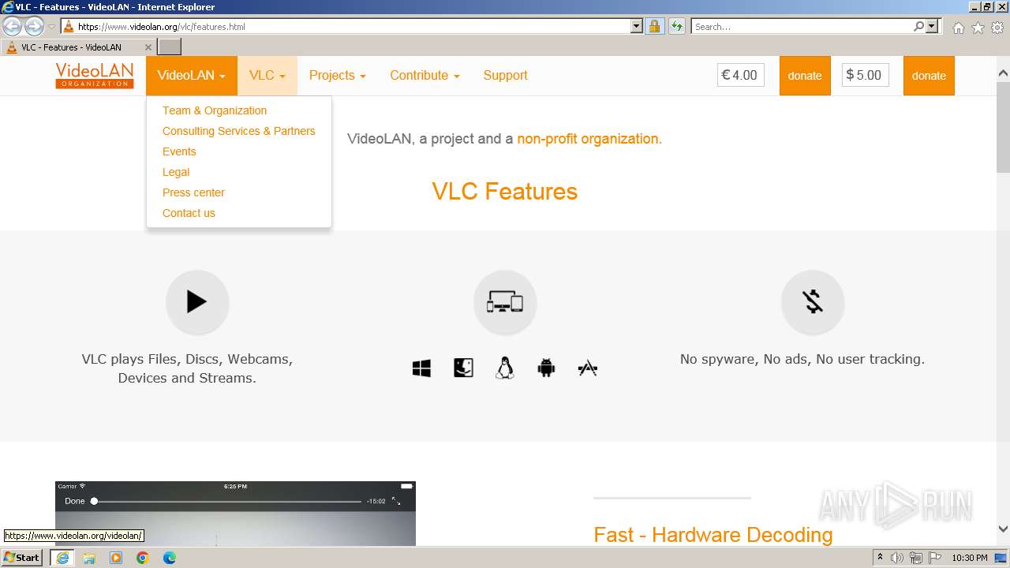
Task: Click the dollar donation amount field
Action: (x=865, y=76)
